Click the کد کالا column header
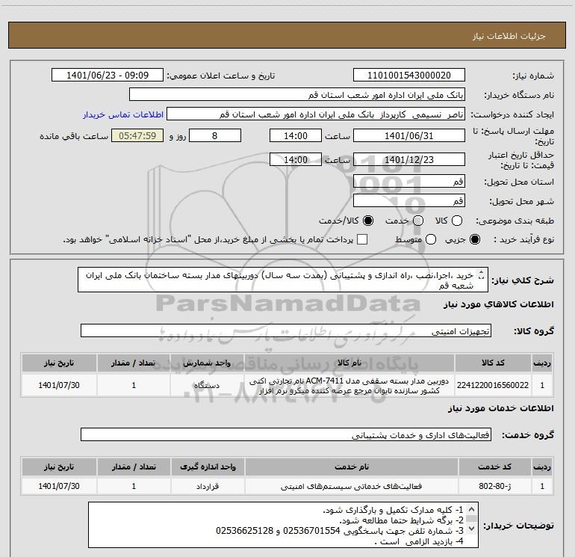575x557 pixels. 493,363
